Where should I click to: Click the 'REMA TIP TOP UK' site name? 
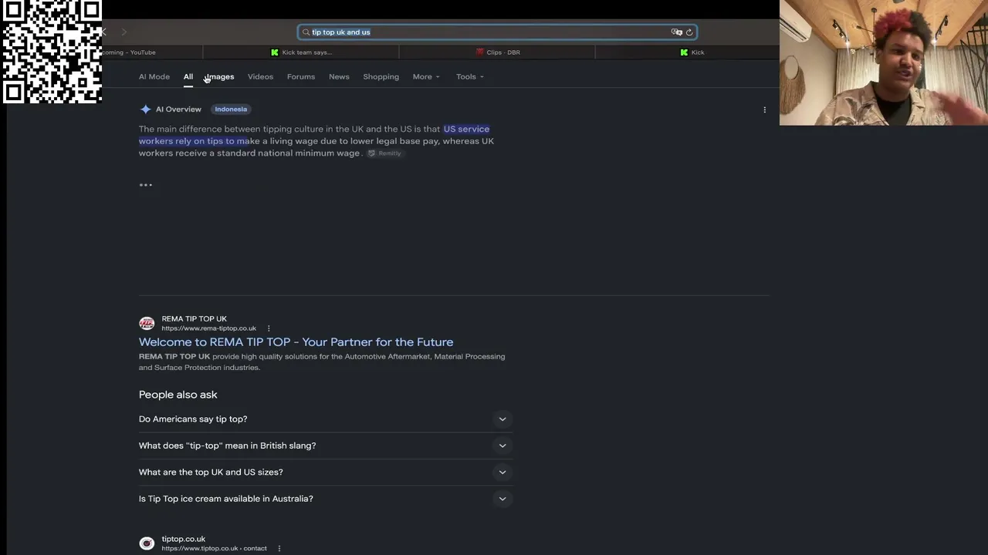coord(194,318)
